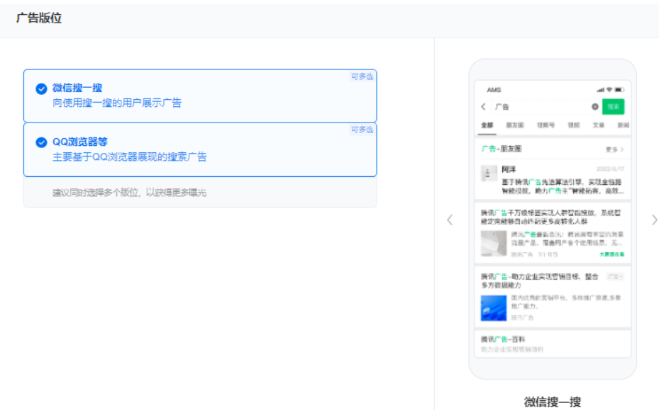Click the 主要基于QQ浏览器展现的搜索广告 description
659x410 pixels.
coord(129,157)
